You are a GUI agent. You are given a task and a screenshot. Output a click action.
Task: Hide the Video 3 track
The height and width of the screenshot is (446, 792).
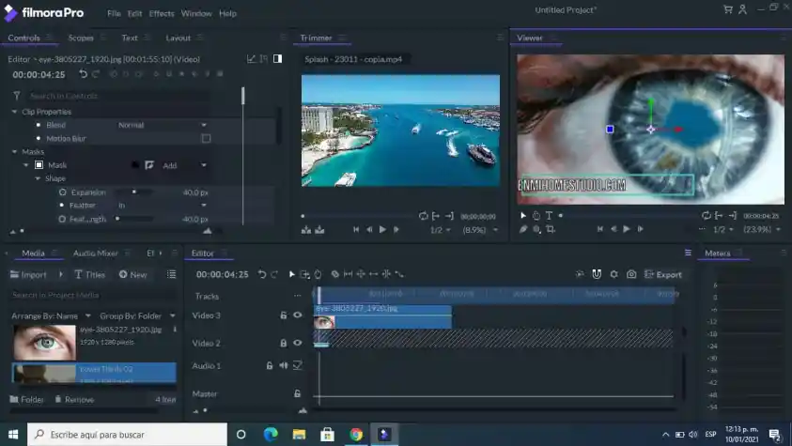[x=298, y=315]
